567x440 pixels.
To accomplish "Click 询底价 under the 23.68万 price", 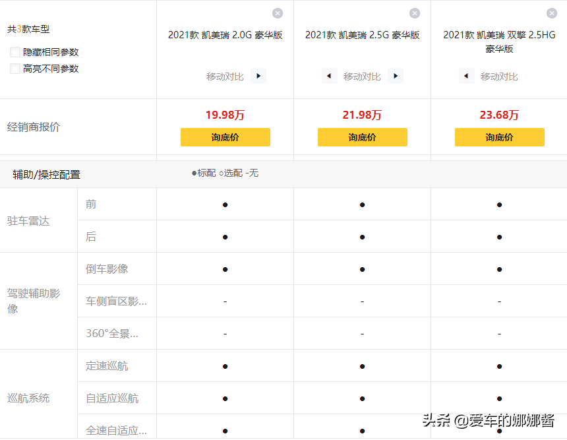I will [499, 137].
